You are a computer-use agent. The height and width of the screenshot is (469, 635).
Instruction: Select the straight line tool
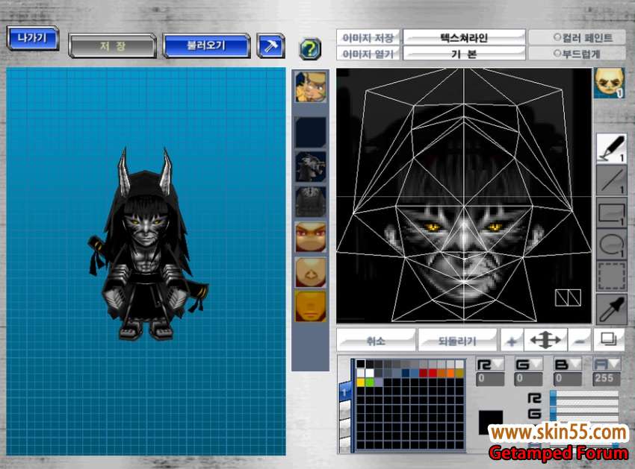[x=611, y=180]
